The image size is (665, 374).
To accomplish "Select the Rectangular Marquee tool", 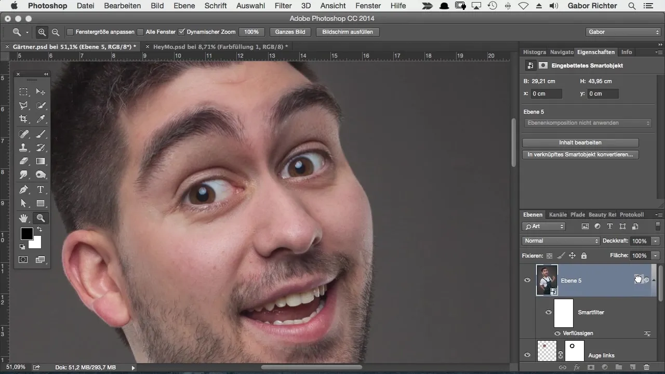I will [x=23, y=92].
